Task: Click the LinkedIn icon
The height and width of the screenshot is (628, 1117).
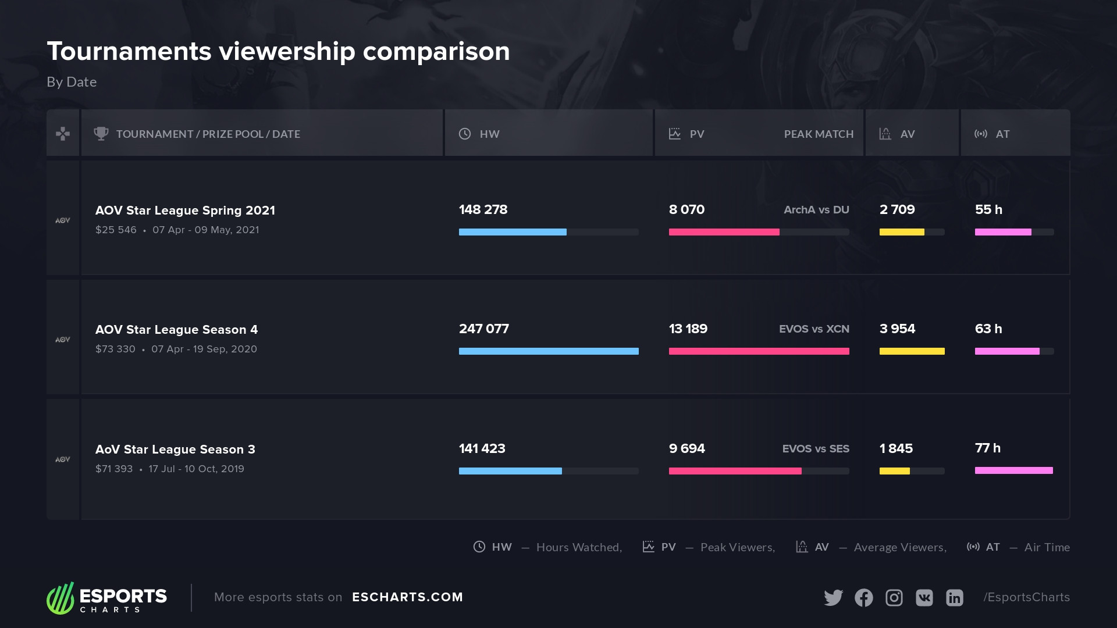Action: click(x=954, y=598)
